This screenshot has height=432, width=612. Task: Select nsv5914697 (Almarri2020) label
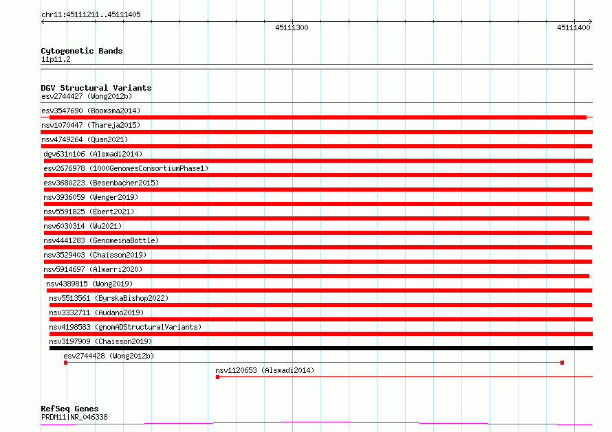93,269
